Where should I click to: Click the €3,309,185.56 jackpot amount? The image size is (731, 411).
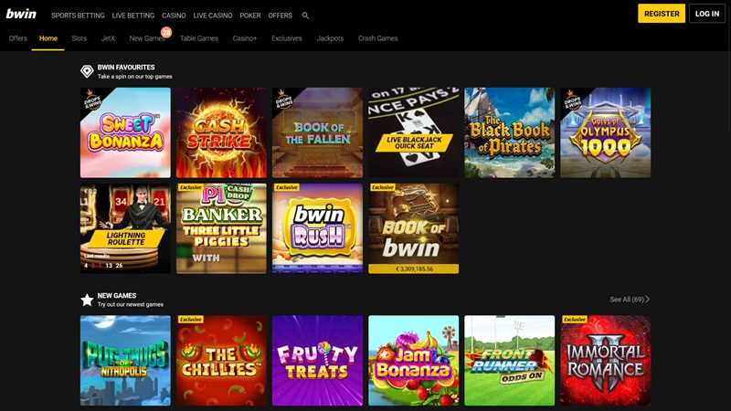414,269
